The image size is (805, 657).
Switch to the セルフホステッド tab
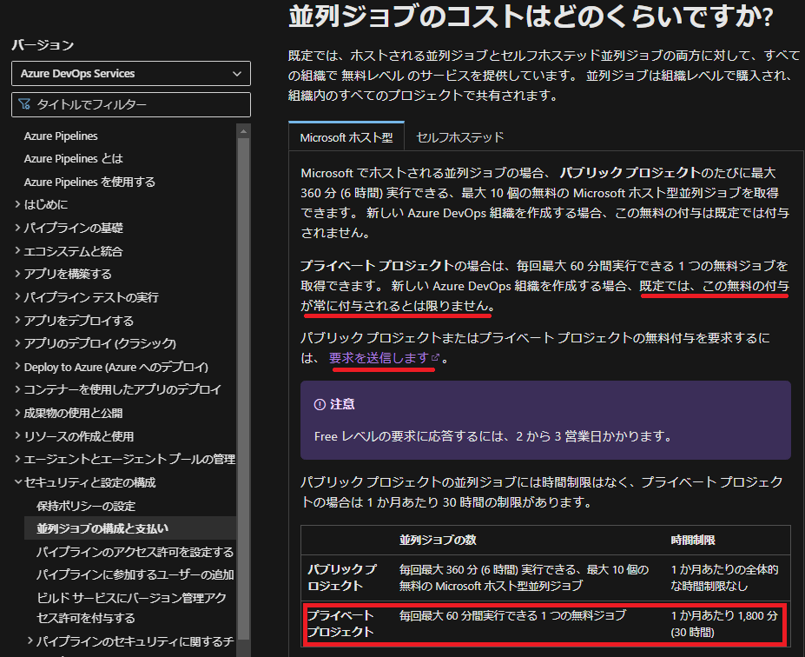pos(460,137)
